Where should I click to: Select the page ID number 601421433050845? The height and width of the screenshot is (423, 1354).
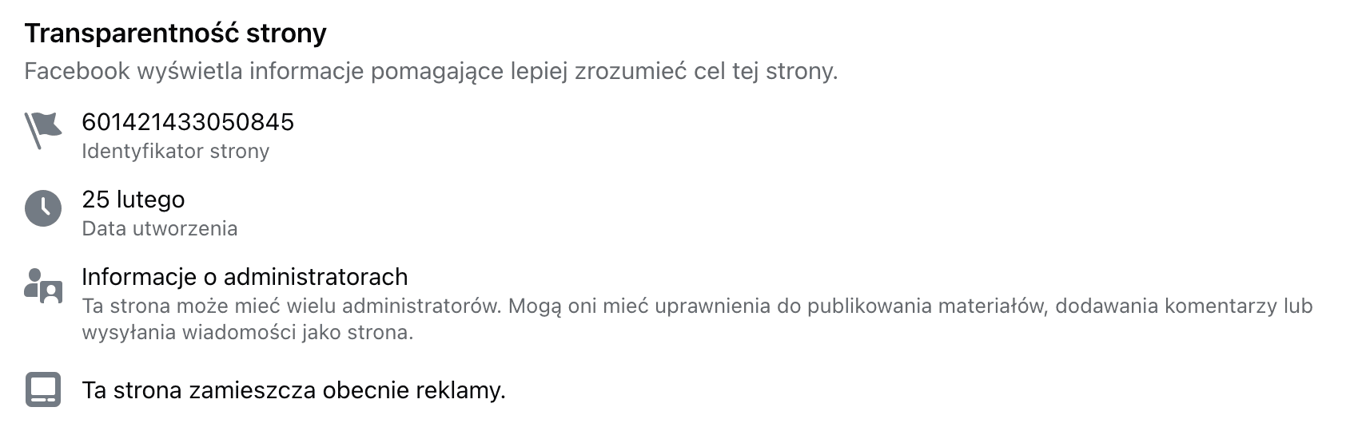point(188,122)
